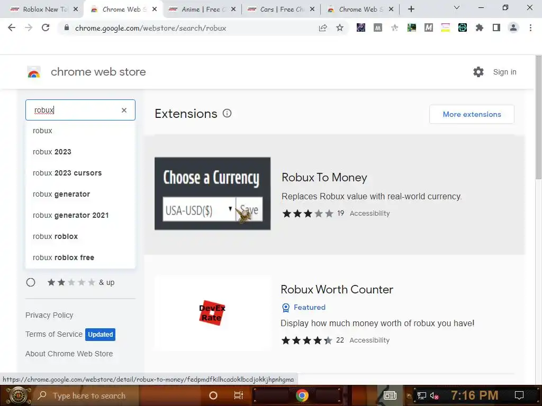Open the Terms of Service link

click(54, 334)
